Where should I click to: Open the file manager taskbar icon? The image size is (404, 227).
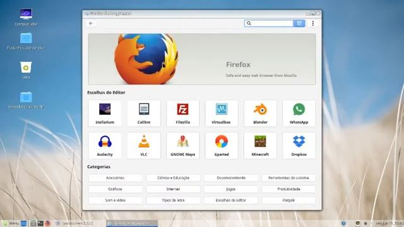33,223
